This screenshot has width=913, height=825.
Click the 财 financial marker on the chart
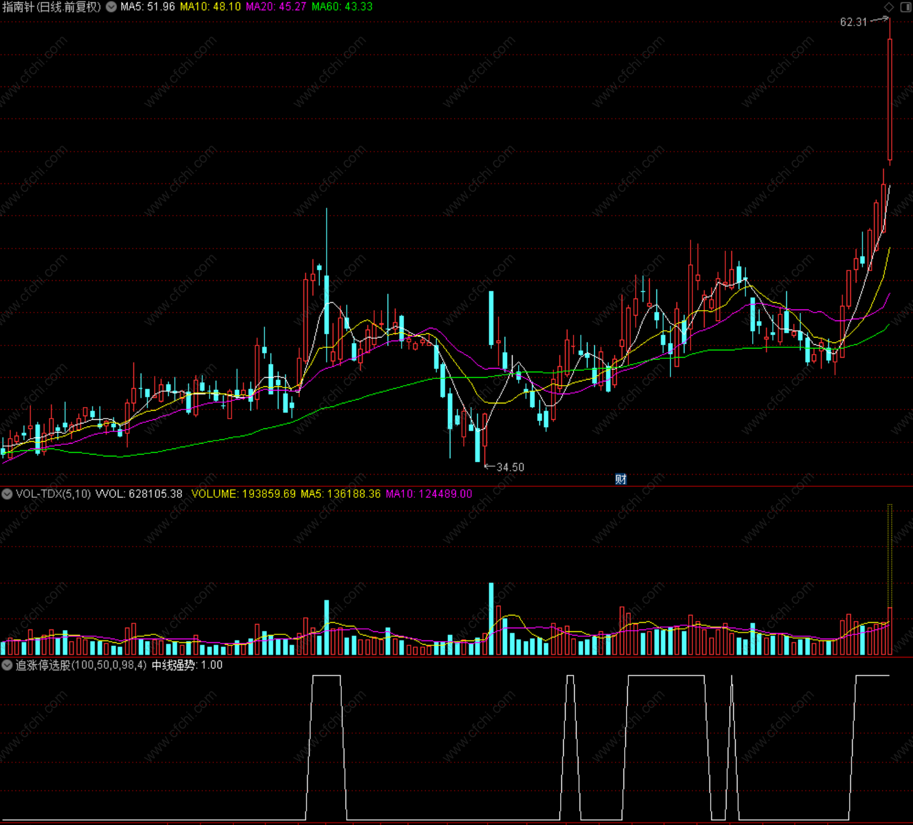pyautogui.click(x=620, y=479)
